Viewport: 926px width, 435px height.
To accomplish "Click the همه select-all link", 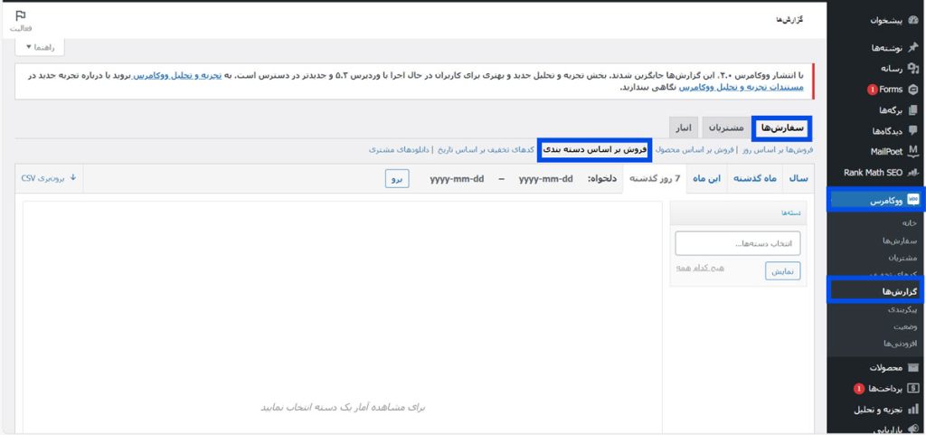I will 683,269.
